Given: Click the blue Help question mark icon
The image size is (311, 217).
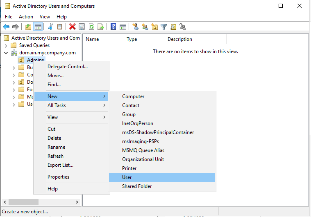Looking at the screenshot, I should click(113, 27).
